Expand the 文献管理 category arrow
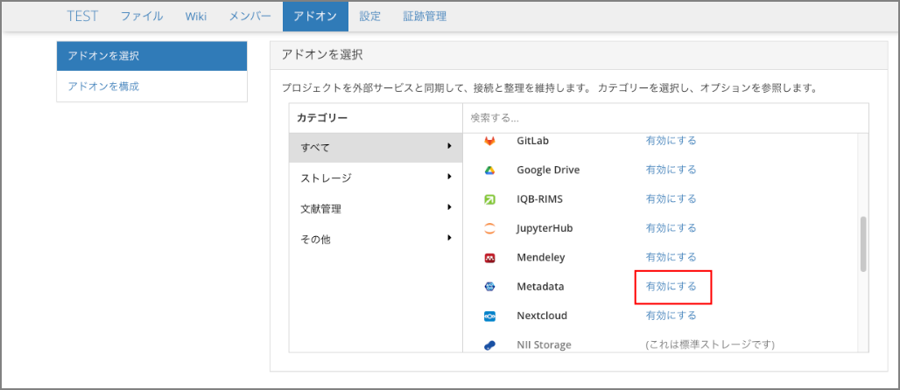 click(449, 208)
